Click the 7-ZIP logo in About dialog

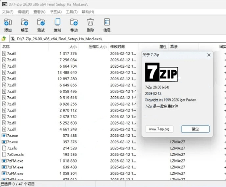point(161,72)
